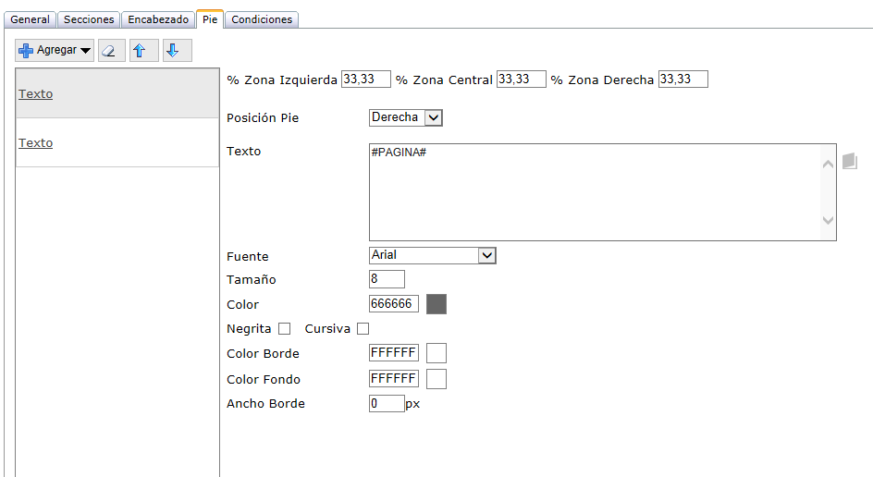Select the second Texto link in list
Screen dimensions: 873x477
click(x=35, y=143)
